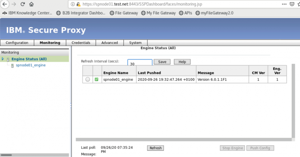Focus the Refresh Interval input field
The height and width of the screenshot is (157, 300).
coord(140,62)
